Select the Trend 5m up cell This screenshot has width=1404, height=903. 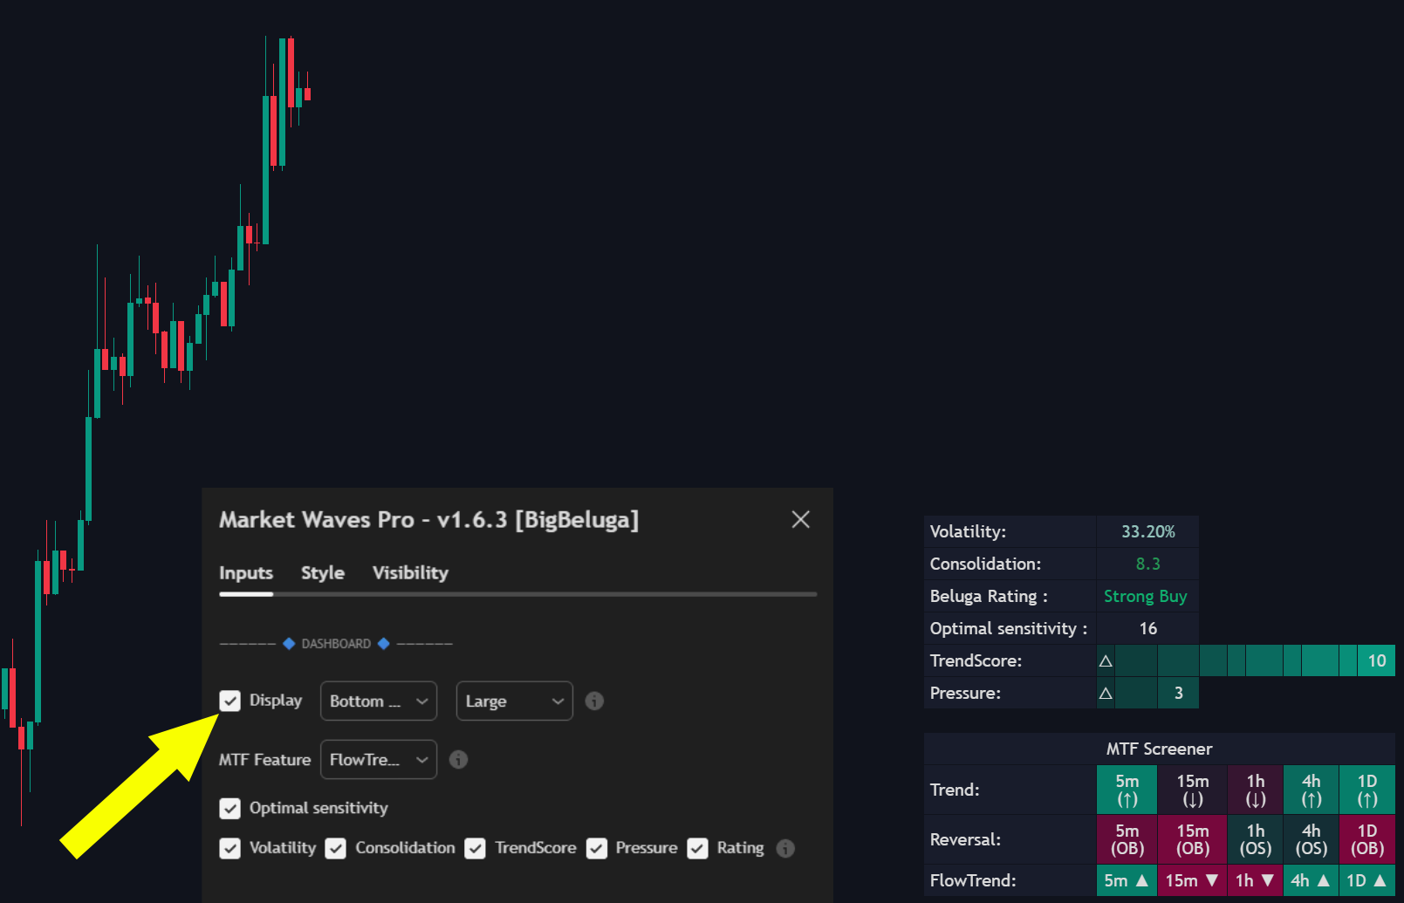[x=1127, y=790]
